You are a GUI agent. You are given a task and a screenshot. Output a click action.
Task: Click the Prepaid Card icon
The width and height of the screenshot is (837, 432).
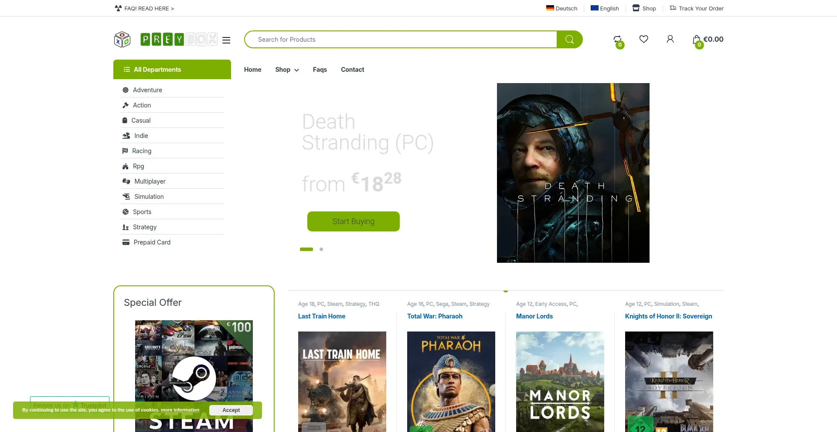click(x=126, y=242)
